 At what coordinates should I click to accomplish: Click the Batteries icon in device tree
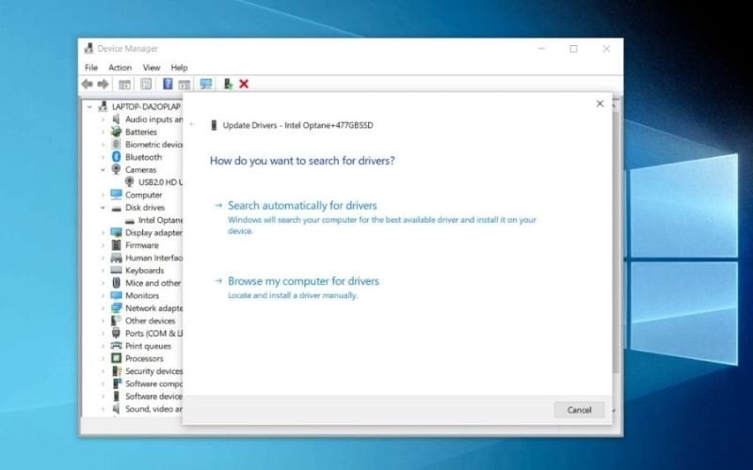point(116,132)
